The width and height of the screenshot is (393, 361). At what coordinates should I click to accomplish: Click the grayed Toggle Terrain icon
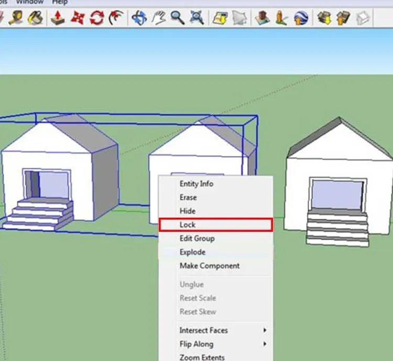239,18
